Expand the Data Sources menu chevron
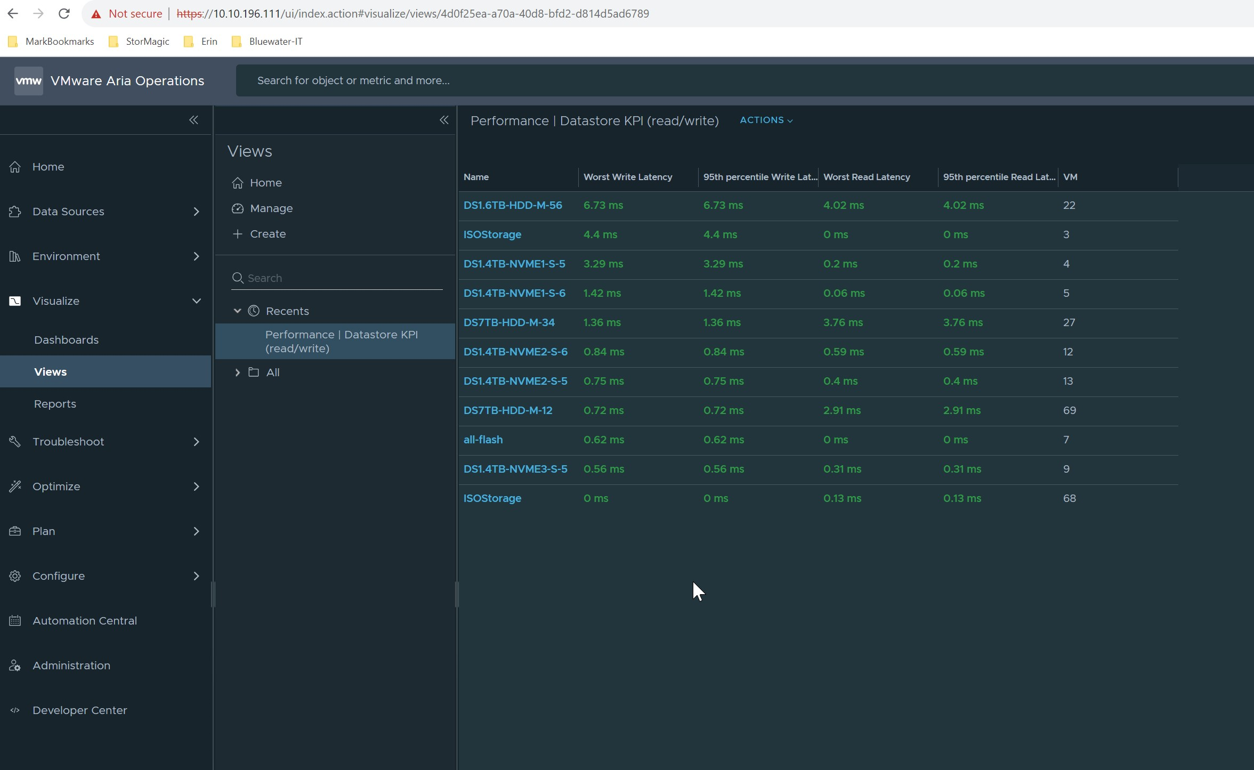 [x=196, y=212]
